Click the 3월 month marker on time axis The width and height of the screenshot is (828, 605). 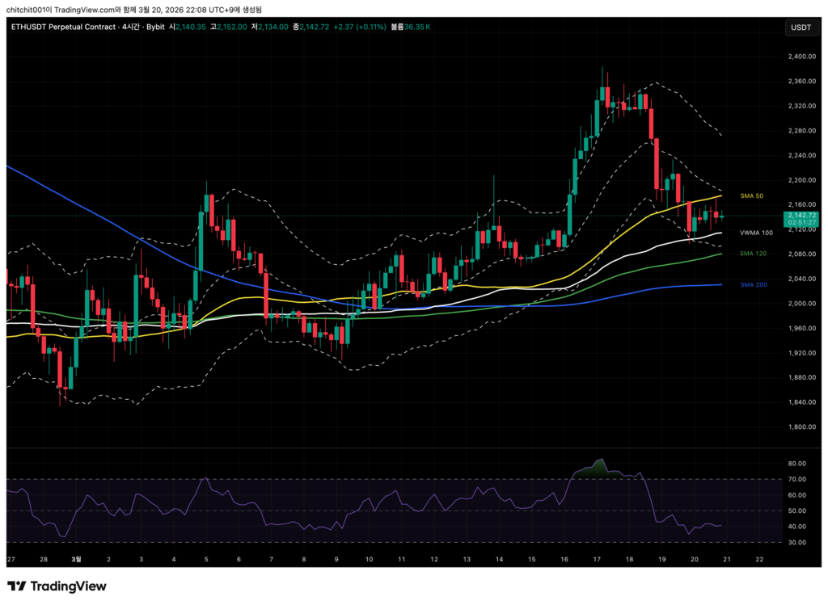click(76, 559)
